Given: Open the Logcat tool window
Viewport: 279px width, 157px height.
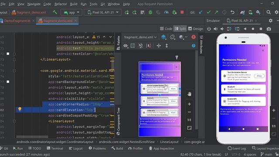Looking at the screenshot, I should [x=76, y=148].
